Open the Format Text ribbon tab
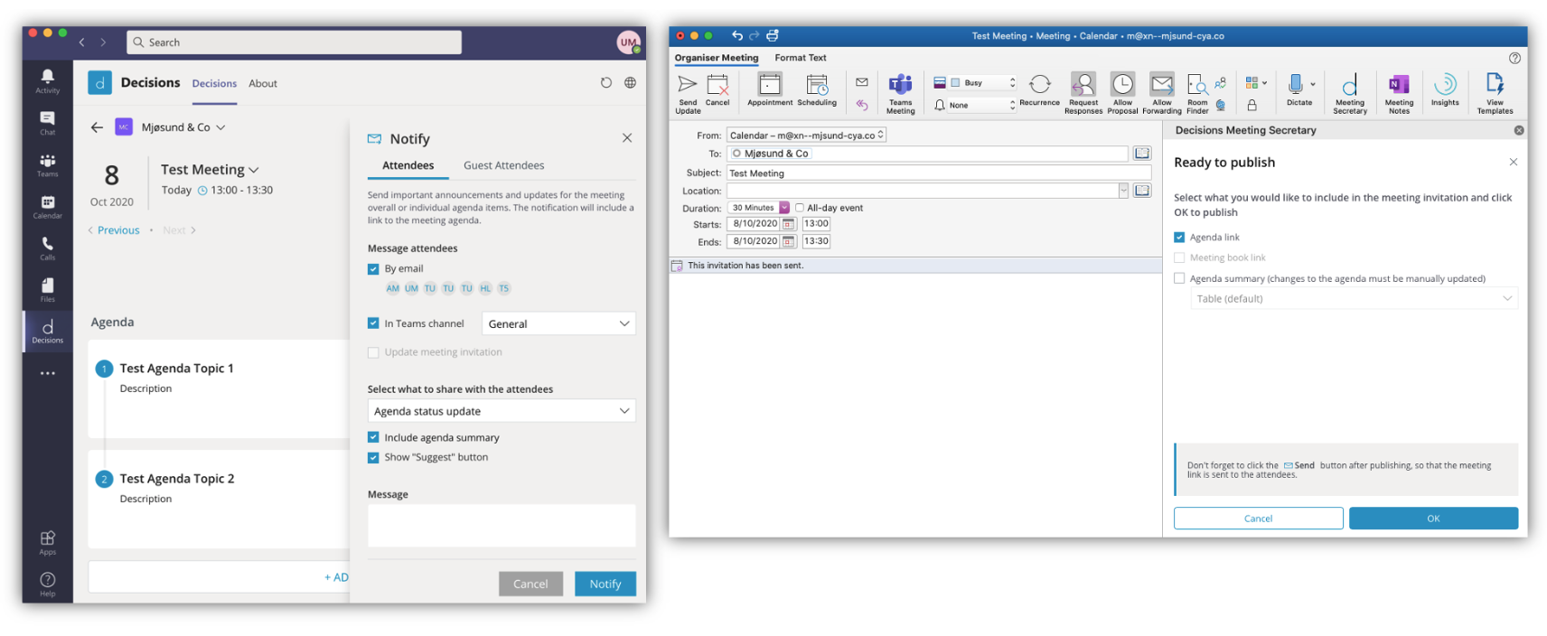The height and width of the screenshot is (636, 1547). 800,58
